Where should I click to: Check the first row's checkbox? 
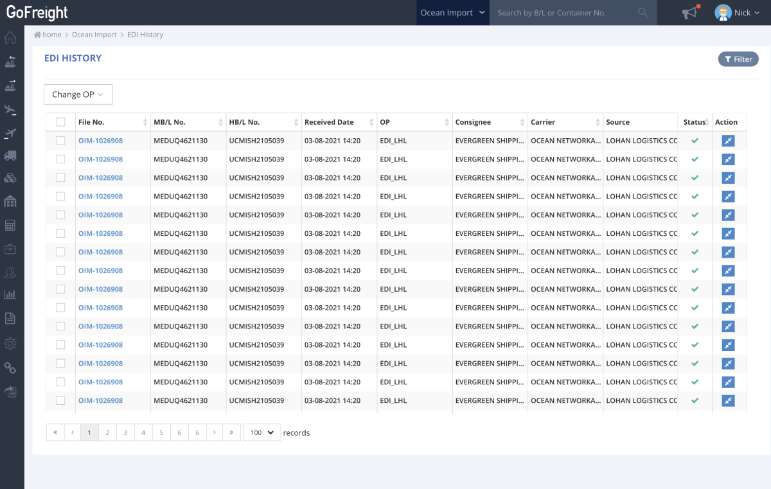60,141
